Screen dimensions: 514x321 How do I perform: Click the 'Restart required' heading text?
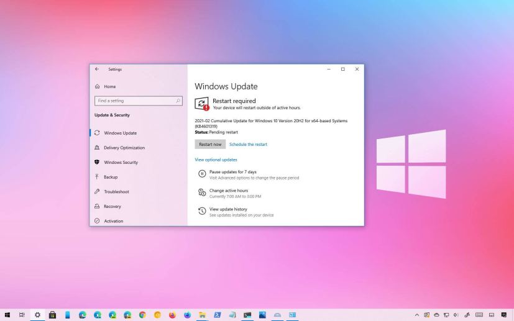pyautogui.click(x=234, y=101)
